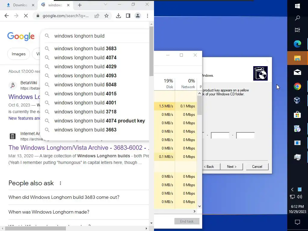Close the windows search tab
Viewport: 308px width, 231px height.
tap(68, 5)
